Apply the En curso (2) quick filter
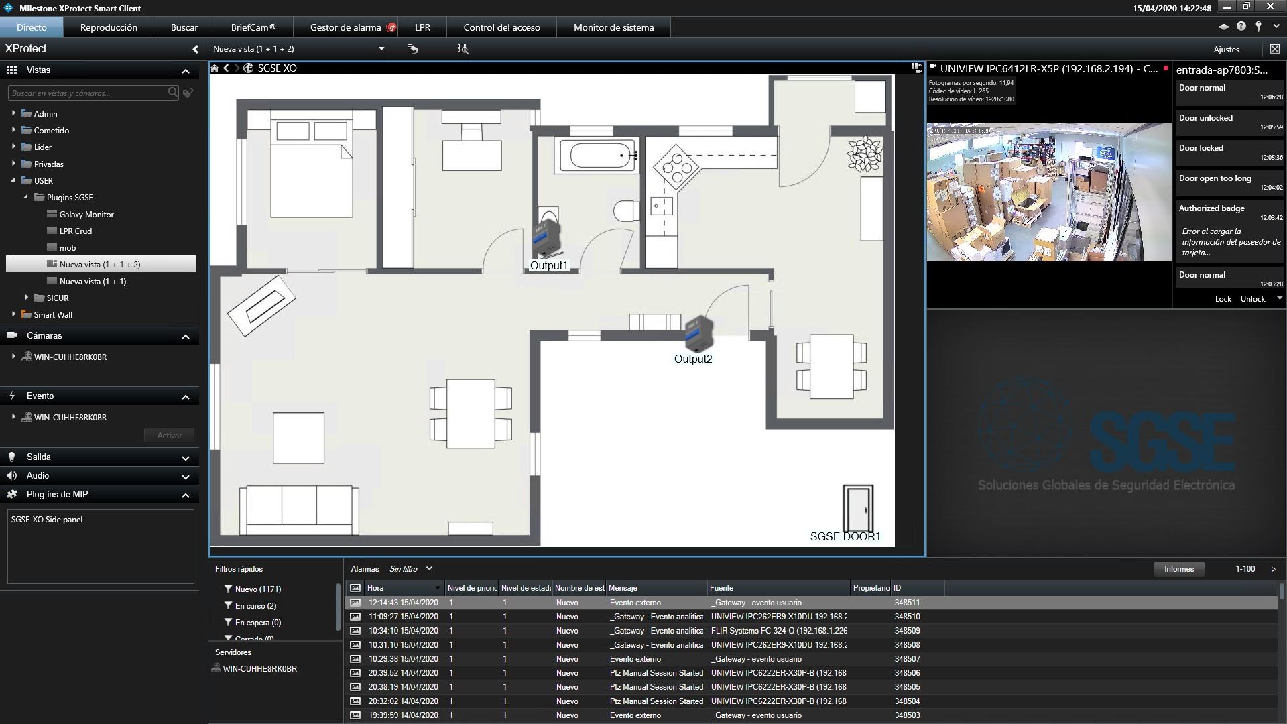Image resolution: width=1287 pixels, height=724 pixels. pyautogui.click(x=251, y=605)
